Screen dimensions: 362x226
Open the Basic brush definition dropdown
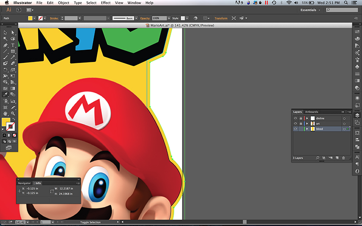pos(136,18)
